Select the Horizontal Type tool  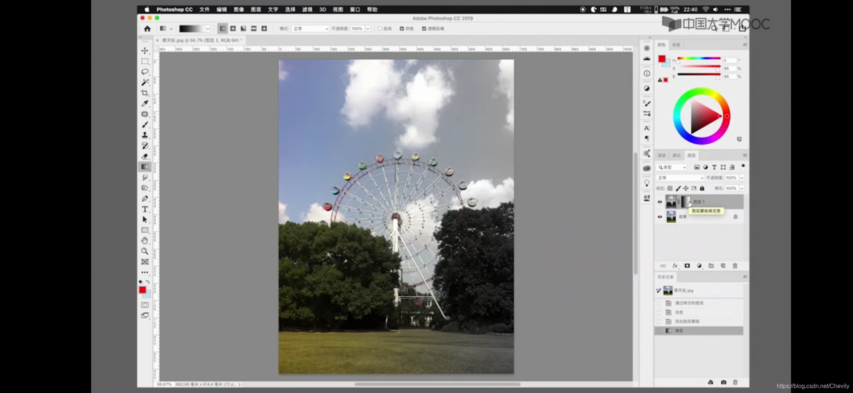point(145,209)
